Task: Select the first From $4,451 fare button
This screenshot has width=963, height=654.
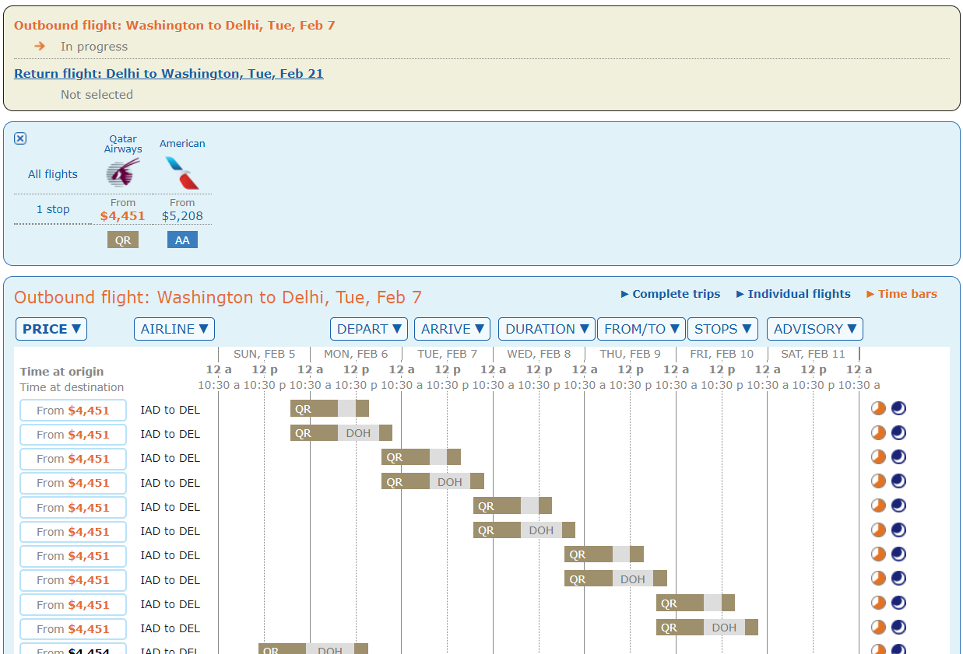Action: (x=73, y=411)
